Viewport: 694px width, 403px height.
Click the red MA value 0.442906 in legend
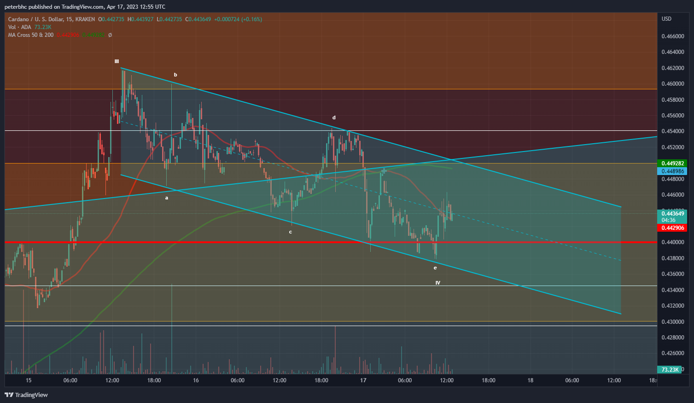point(68,35)
